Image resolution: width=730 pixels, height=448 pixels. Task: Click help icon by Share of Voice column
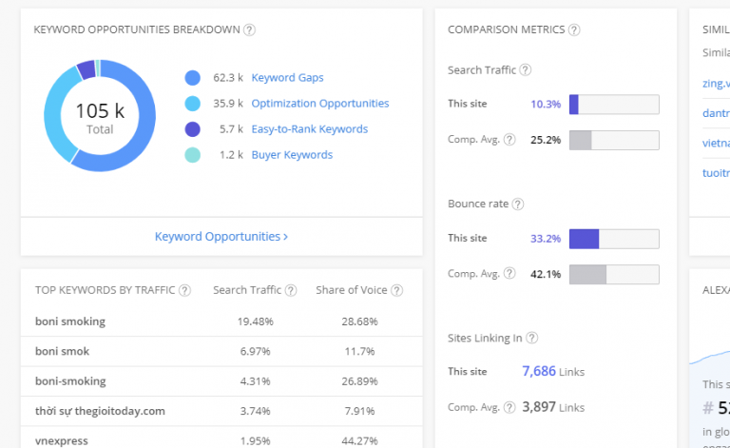click(395, 290)
